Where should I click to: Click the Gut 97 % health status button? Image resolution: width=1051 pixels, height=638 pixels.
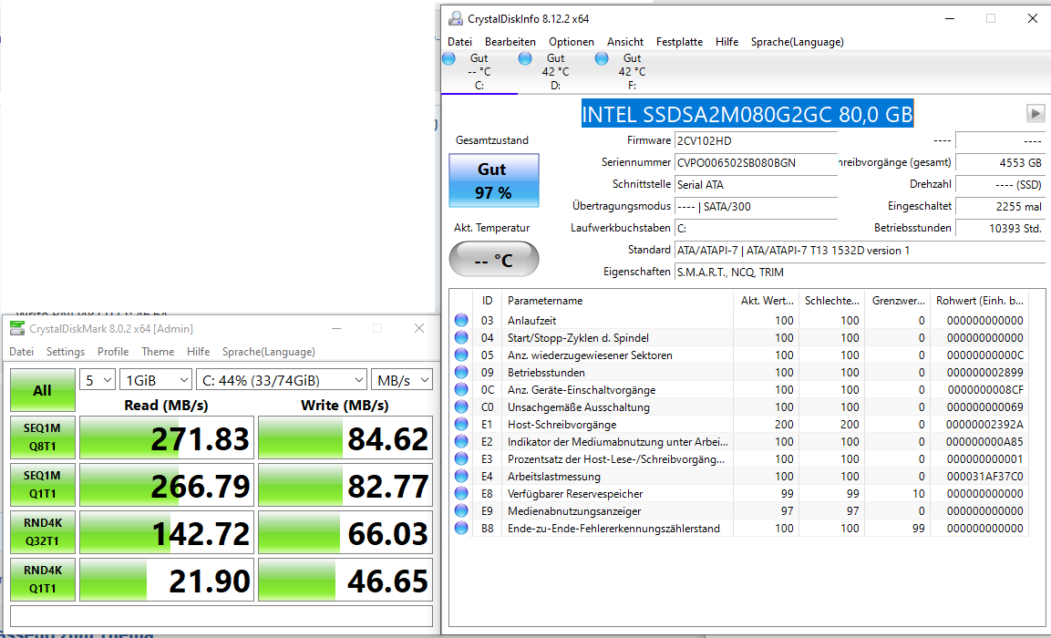(x=494, y=180)
